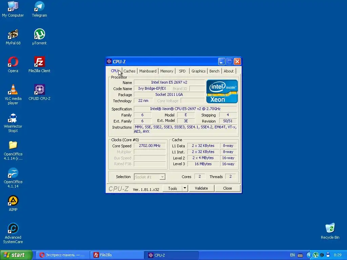
Task: Click the taskbar clock showing 8:29
Action: pyautogui.click(x=338, y=255)
